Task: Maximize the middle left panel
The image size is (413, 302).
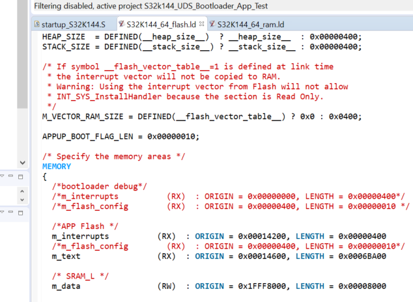Action: pos(21,176)
